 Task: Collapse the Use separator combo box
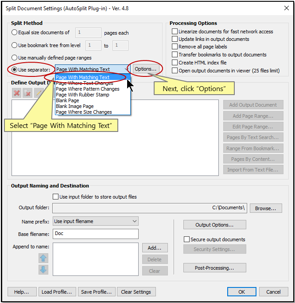[126, 69]
